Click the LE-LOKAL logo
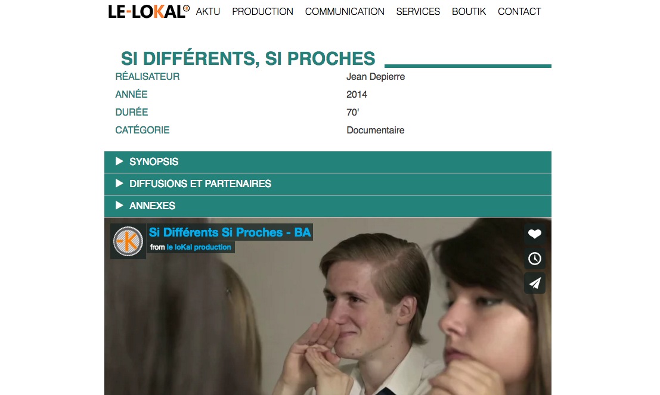660x395 pixels. pos(148,11)
